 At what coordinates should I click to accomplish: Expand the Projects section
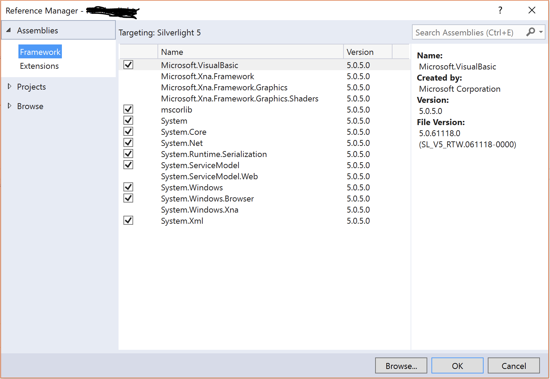[x=9, y=86]
